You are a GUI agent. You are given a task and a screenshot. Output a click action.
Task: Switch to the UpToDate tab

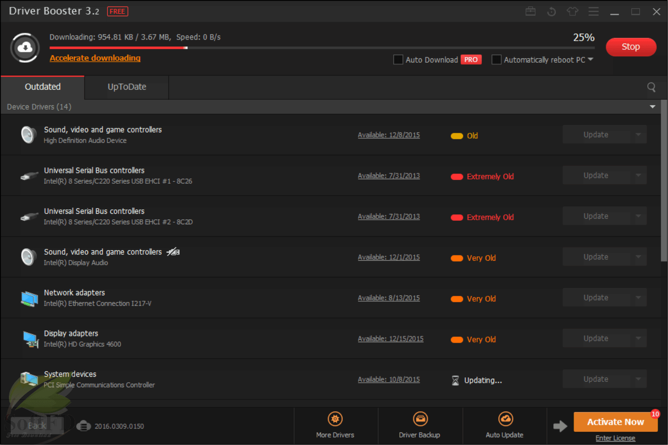127,87
